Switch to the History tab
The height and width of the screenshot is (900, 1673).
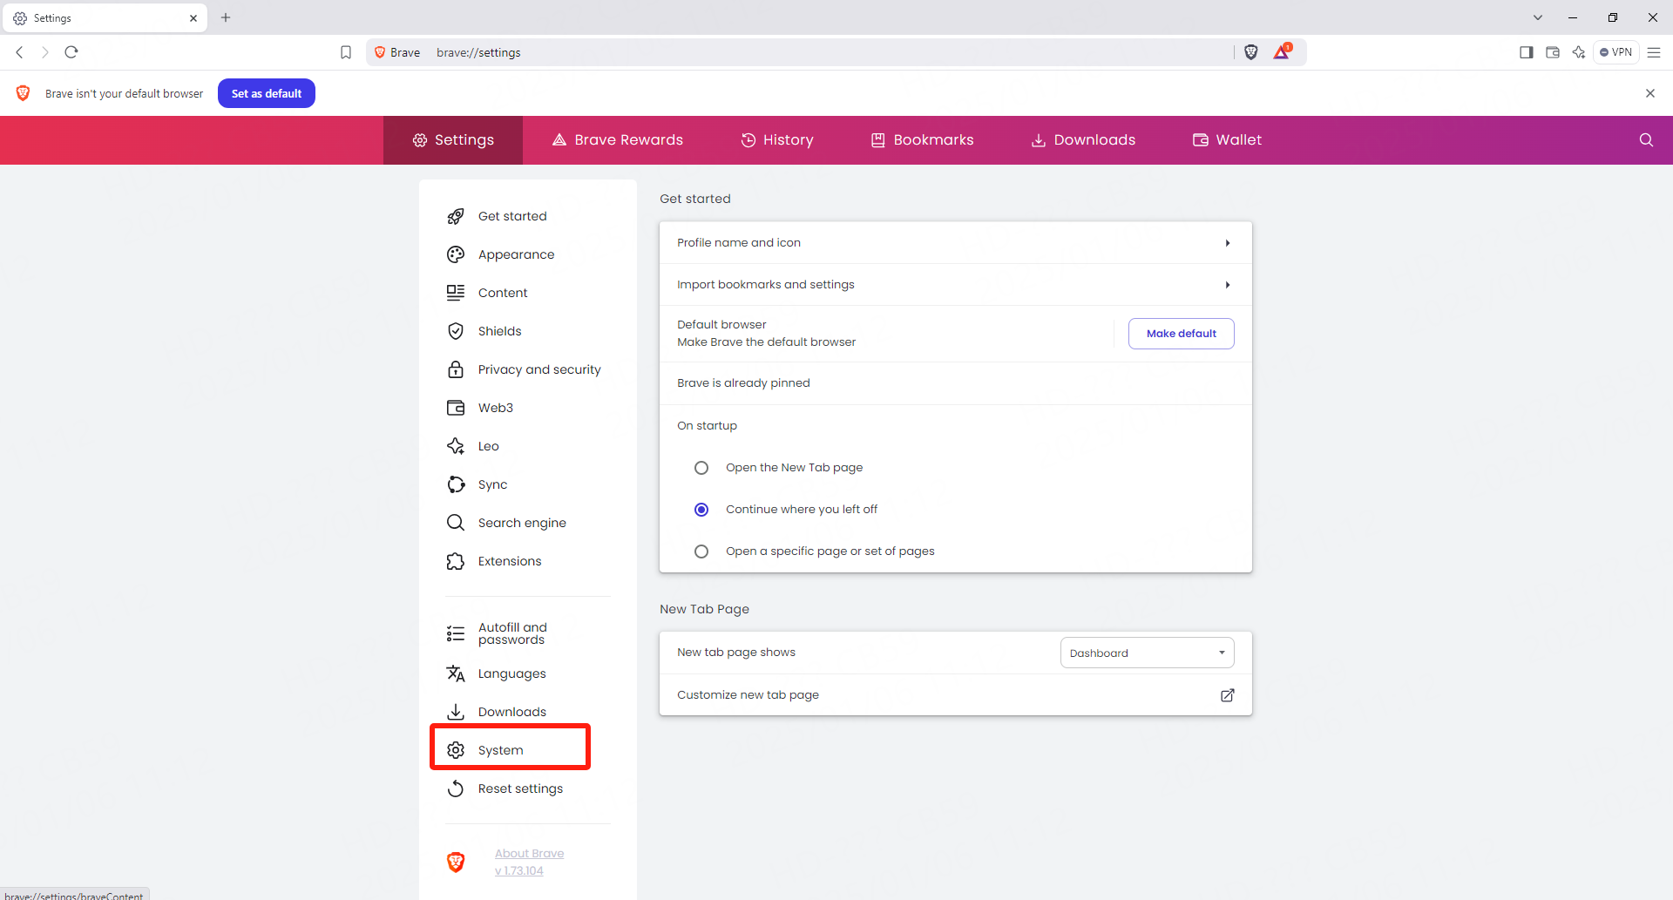[x=776, y=140]
